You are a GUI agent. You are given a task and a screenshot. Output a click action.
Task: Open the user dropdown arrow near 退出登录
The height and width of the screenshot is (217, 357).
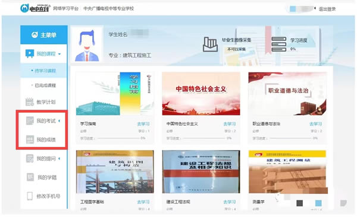click(315, 9)
